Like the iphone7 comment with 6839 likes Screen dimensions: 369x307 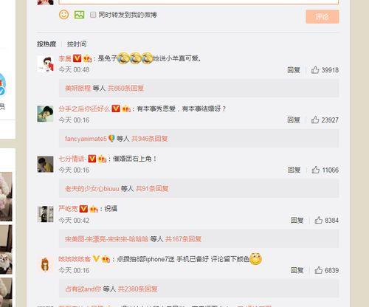(319, 270)
